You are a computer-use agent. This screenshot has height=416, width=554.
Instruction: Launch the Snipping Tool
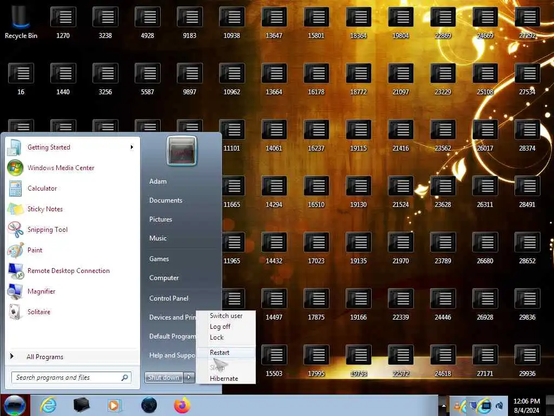(72, 229)
